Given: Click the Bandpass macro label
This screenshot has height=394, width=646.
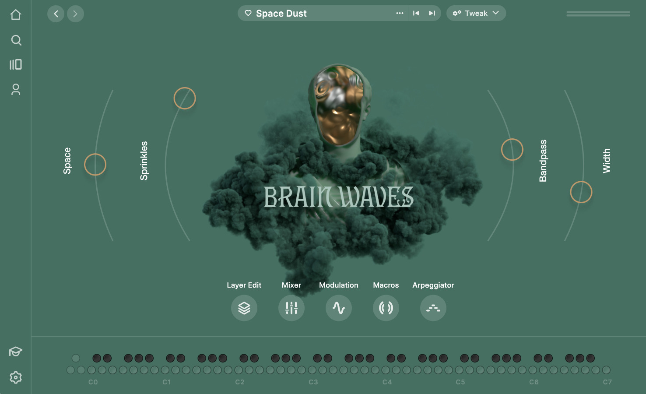Looking at the screenshot, I should (x=543, y=161).
